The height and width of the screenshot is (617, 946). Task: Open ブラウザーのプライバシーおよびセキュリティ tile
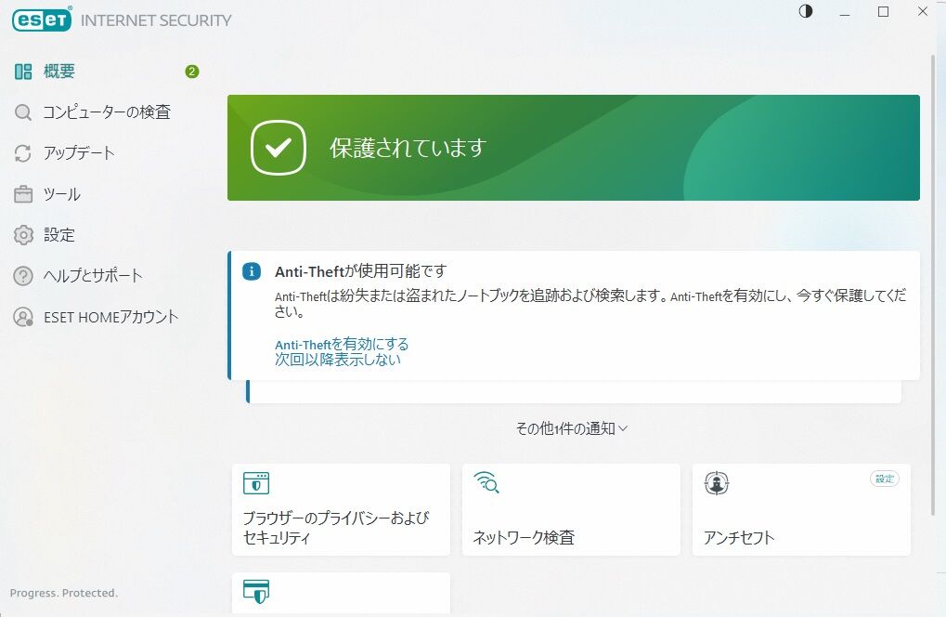[341, 509]
